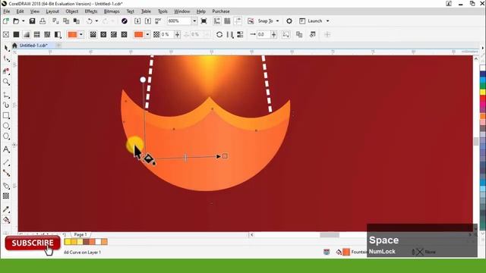This screenshot has height=273, width=486.
Task: Click Reverse fill icon
Action: coord(219,34)
